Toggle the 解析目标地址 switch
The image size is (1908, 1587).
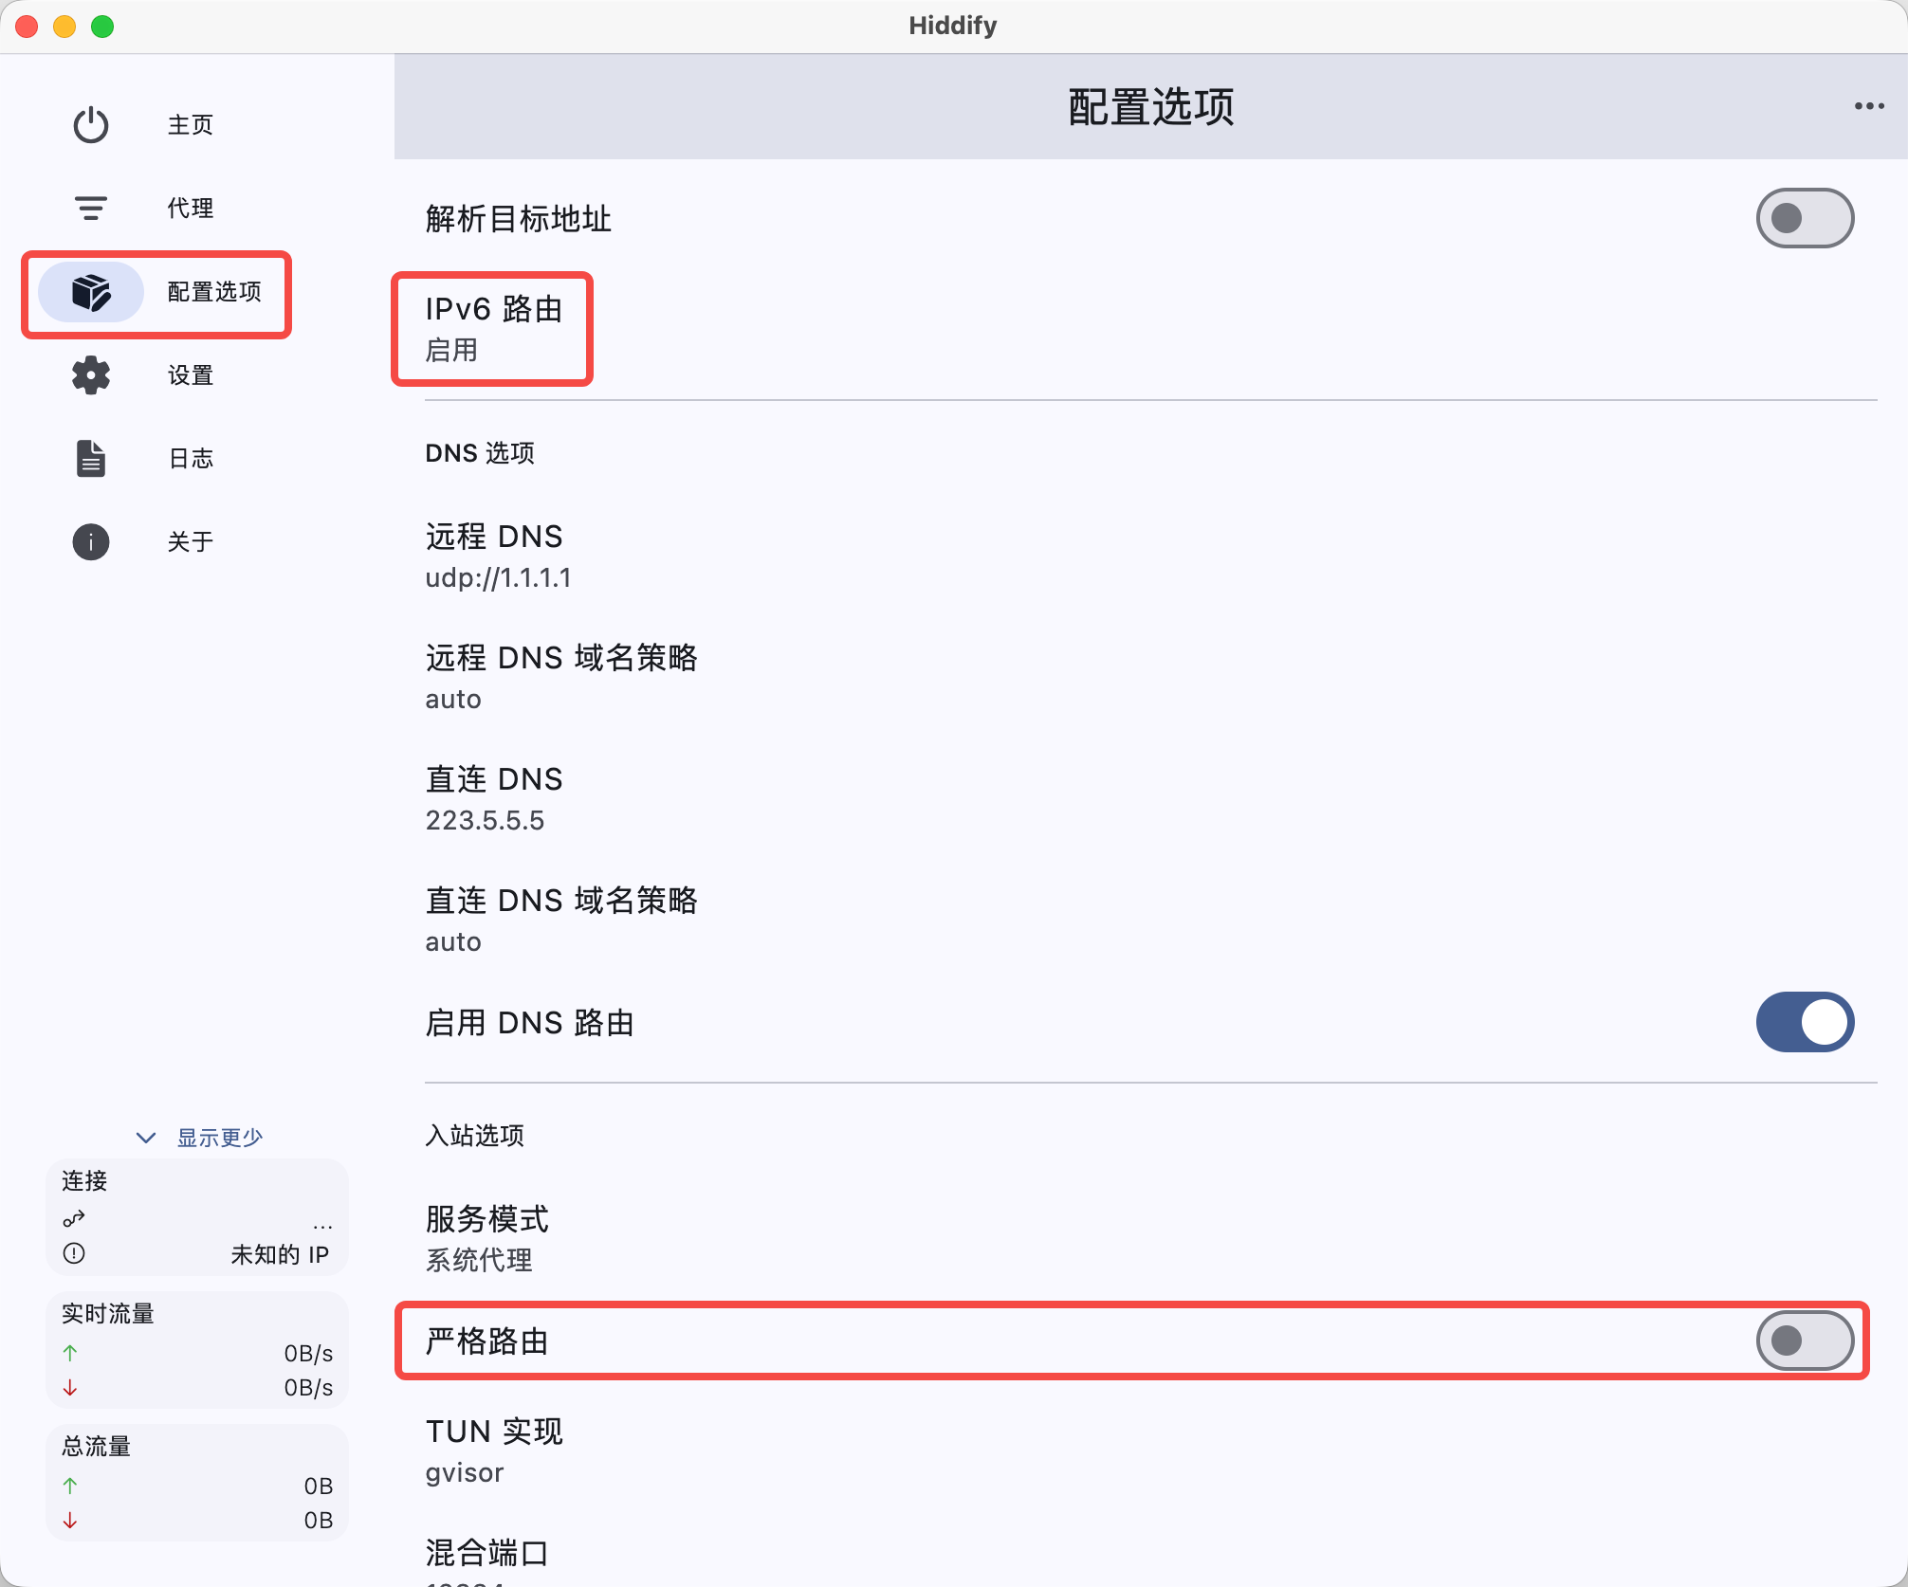[1805, 218]
